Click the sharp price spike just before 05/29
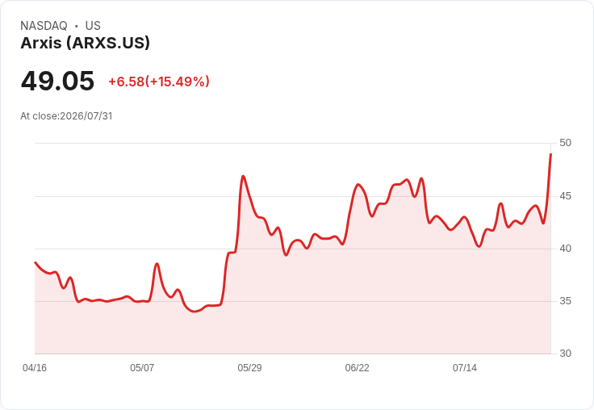 coord(243,176)
